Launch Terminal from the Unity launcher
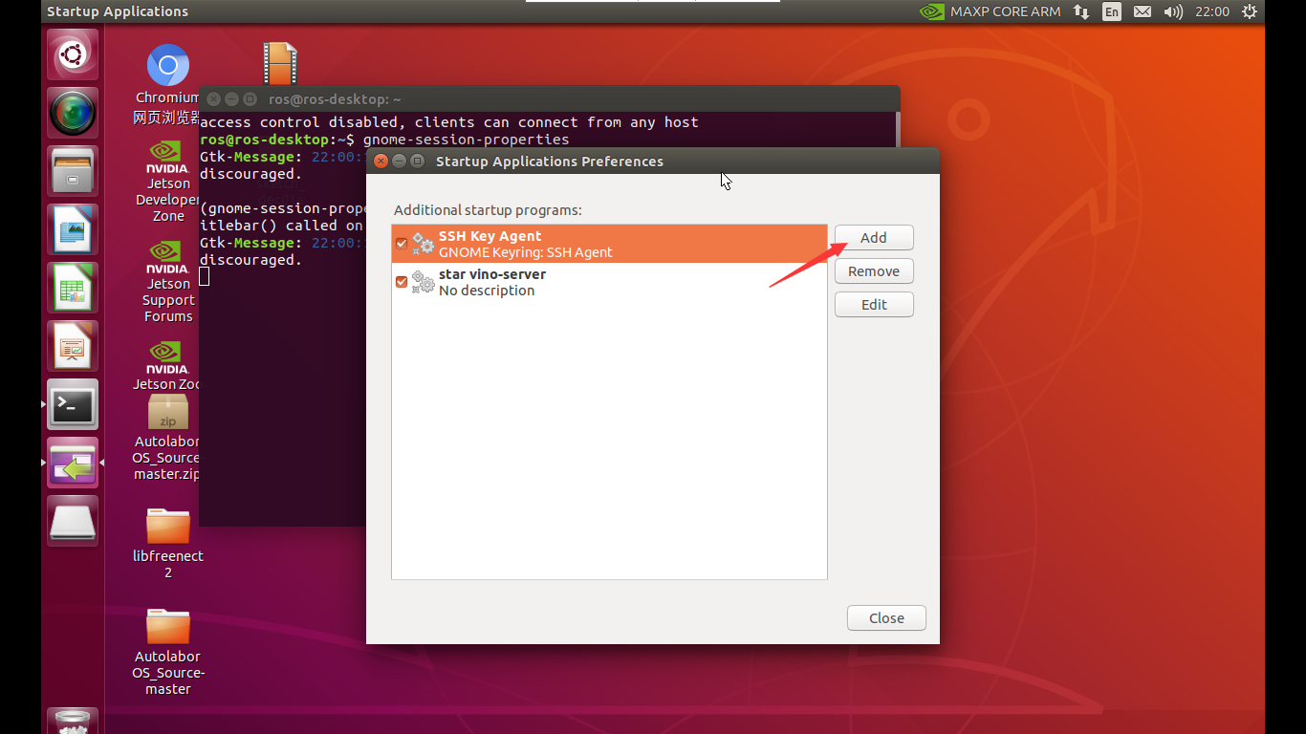This screenshot has width=1306, height=734. 72,404
